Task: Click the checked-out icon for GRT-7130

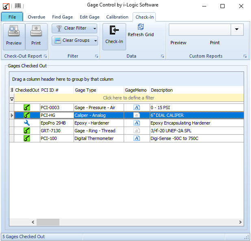Action: click(27, 131)
